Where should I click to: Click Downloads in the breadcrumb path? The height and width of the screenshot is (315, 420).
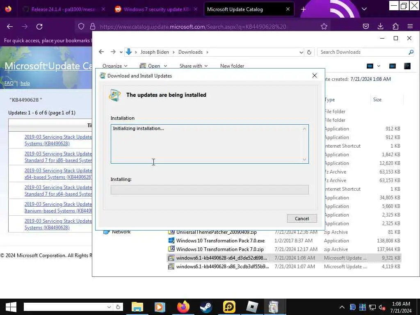click(x=190, y=52)
